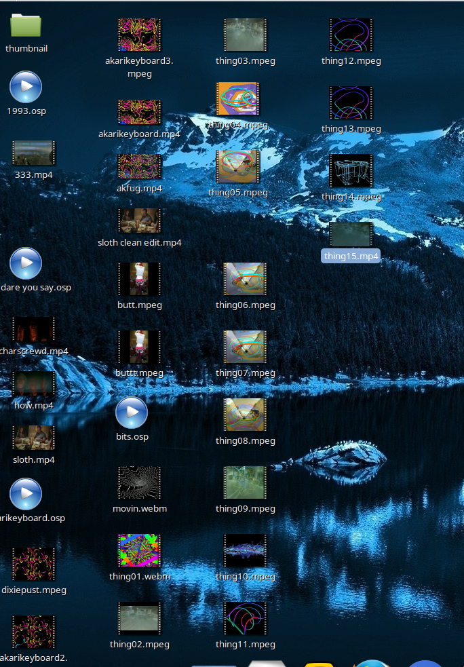The height and width of the screenshot is (667, 464).
Task: Select the thing11.mpeg video thumbnail
Action: coord(246,619)
